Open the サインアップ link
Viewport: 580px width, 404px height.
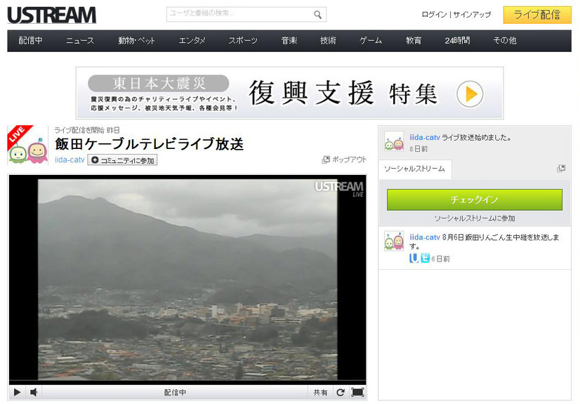[472, 15]
